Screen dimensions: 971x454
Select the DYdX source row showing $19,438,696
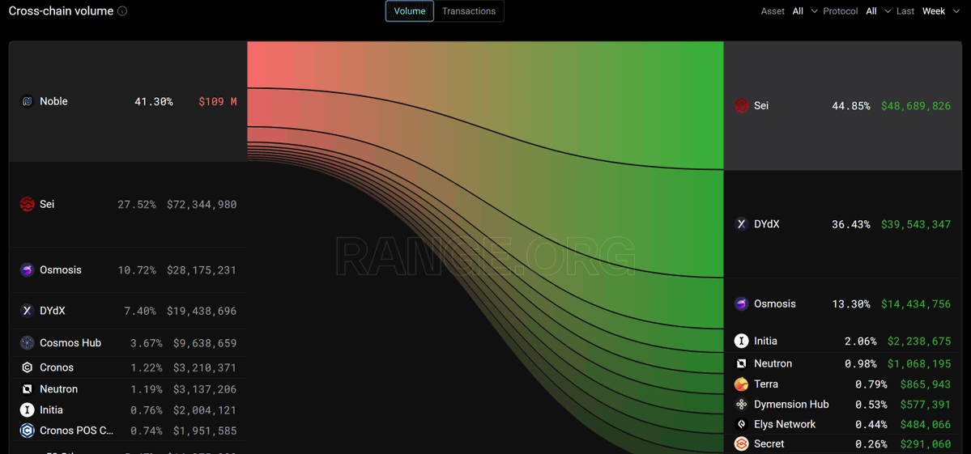click(x=128, y=311)
